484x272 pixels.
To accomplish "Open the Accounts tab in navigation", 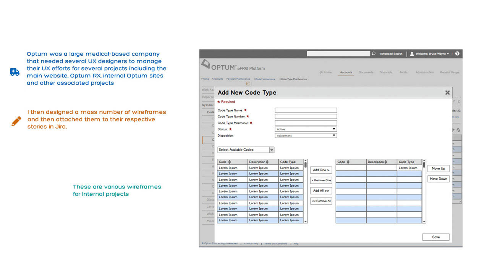I will coord(346,72).
